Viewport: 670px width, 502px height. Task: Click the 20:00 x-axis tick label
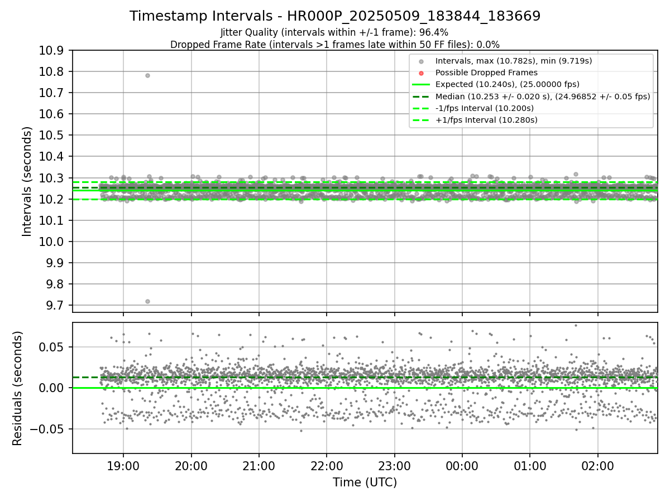tap(192, 466)
